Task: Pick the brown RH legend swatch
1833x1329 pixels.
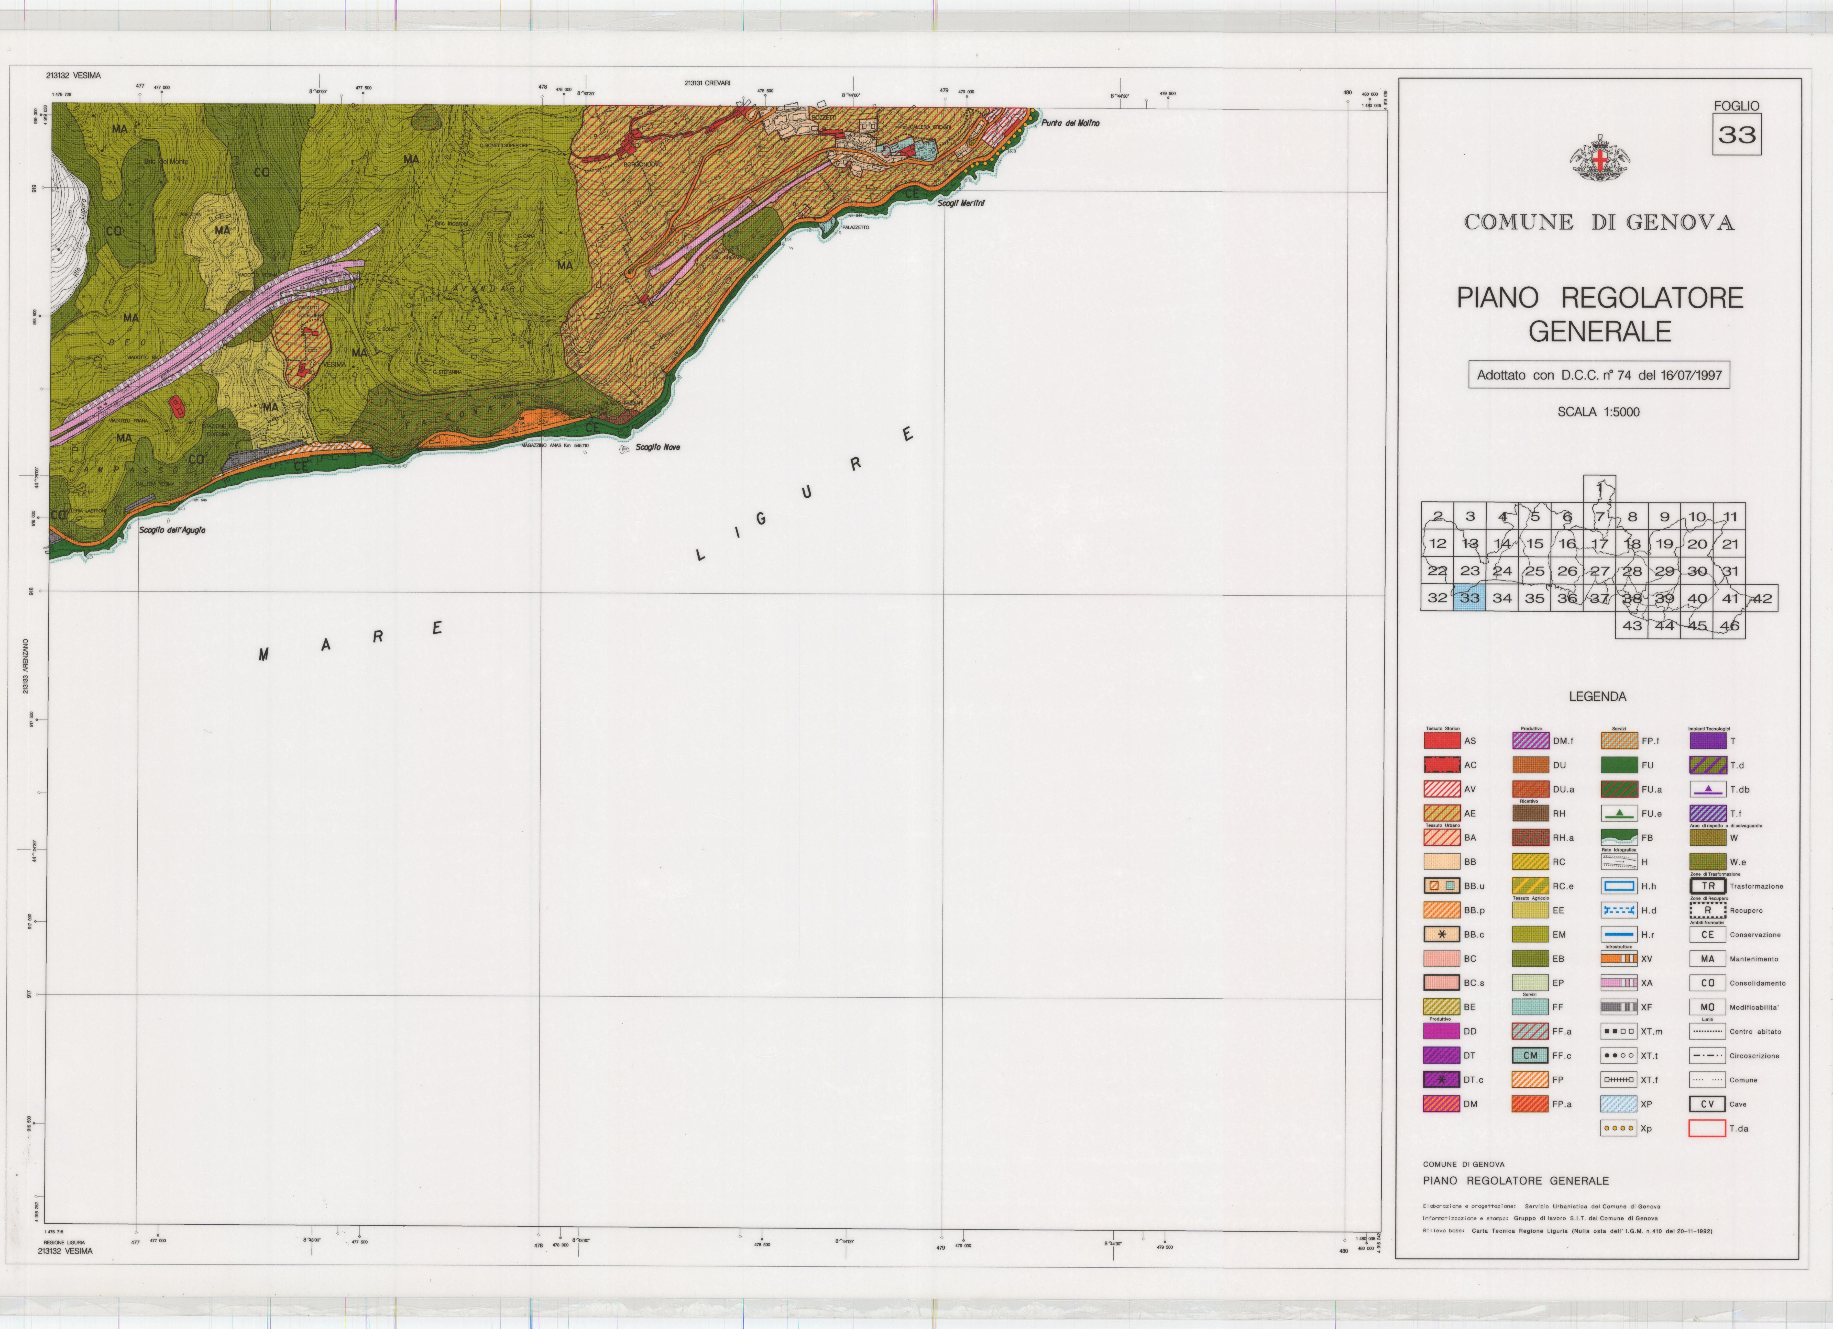Action: coord(1531,813)
